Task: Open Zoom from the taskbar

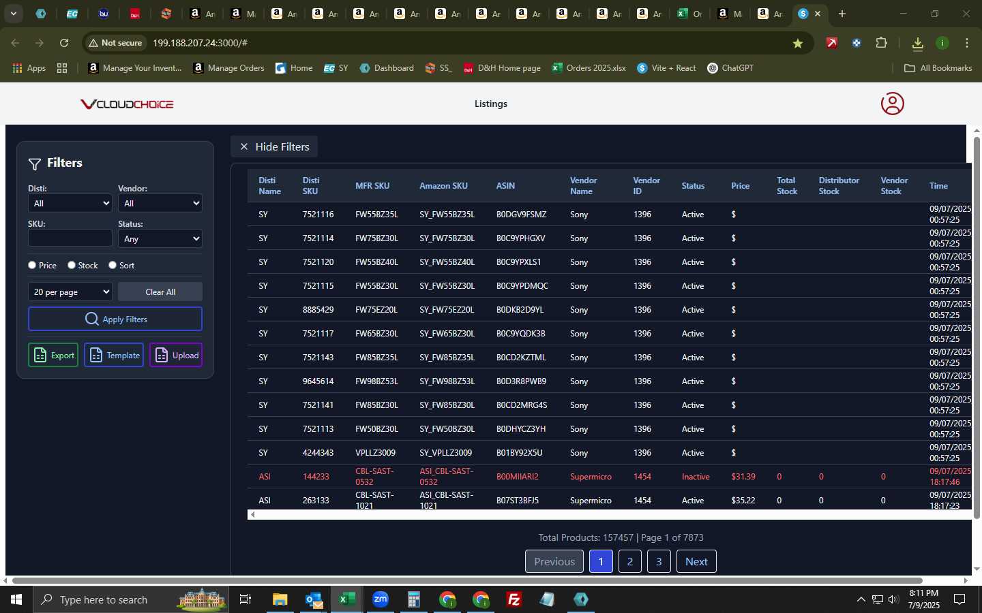Action: (x=381, y=599)
